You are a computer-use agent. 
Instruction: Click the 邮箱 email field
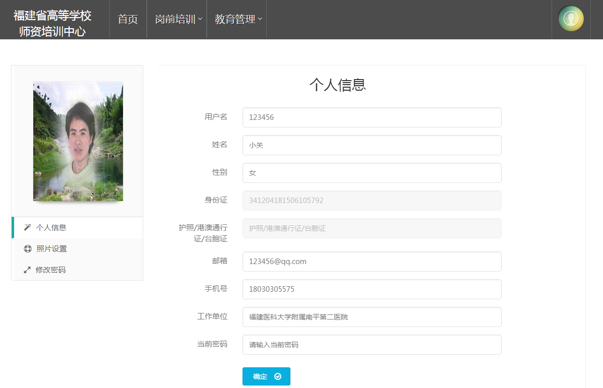tap(372, 262)
